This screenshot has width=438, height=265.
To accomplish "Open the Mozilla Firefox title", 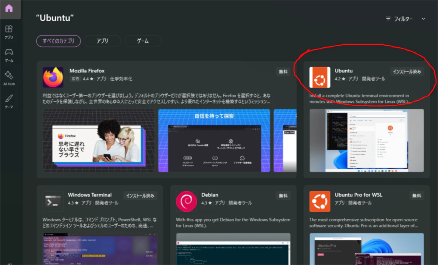I will pyautogui.click(x=87, y=71).
